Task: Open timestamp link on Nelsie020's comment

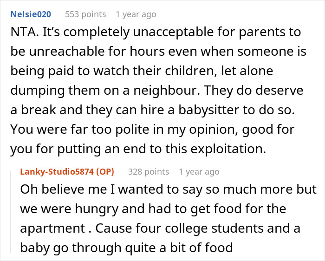Action: click(x=136, y=14)
